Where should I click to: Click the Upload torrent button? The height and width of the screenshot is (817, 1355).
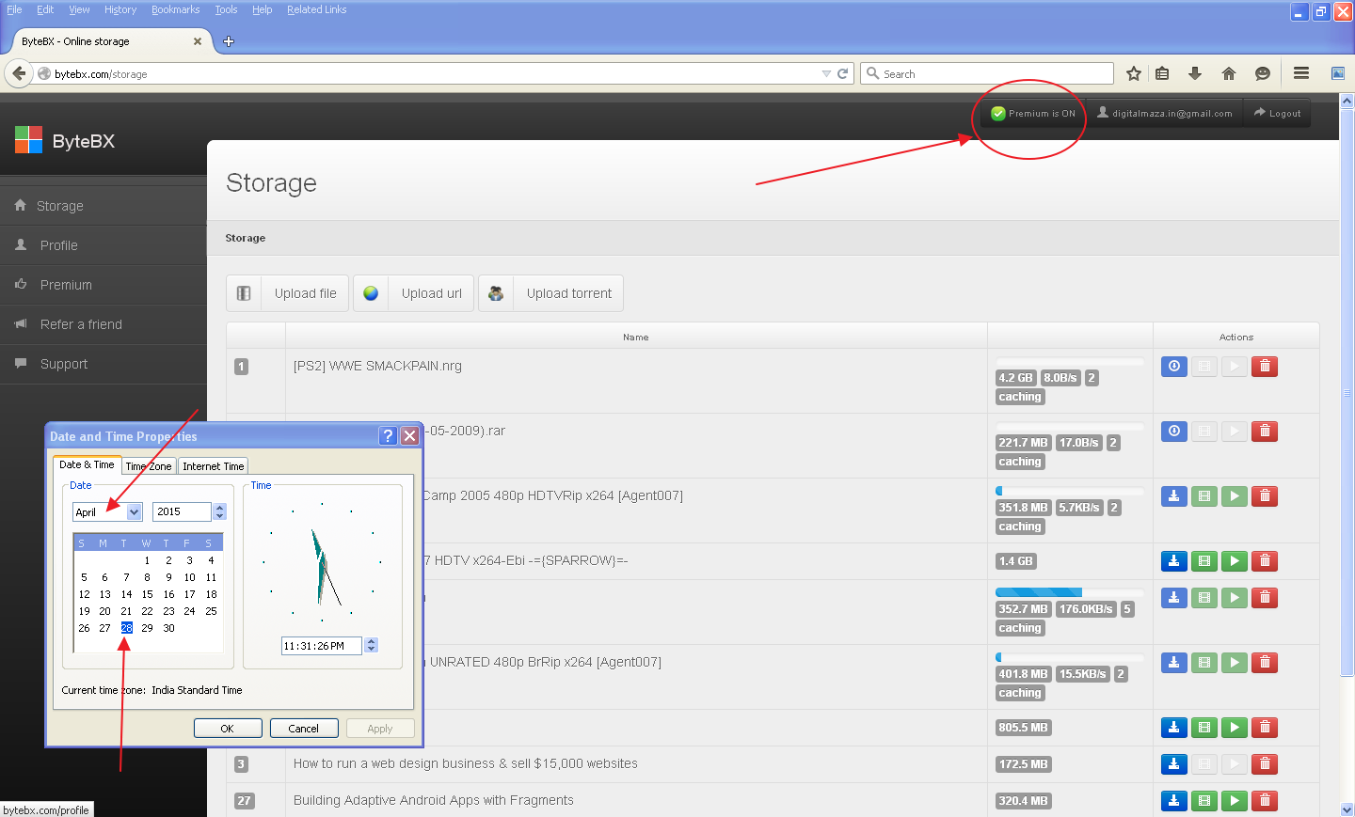point(550,293)
